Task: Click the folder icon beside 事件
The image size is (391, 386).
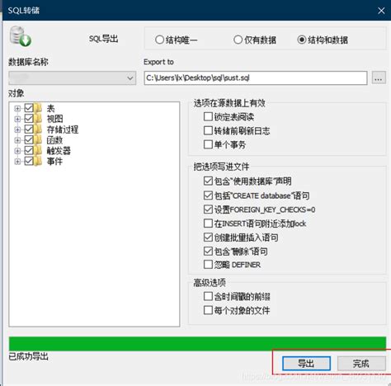Action: click(39, 161)
